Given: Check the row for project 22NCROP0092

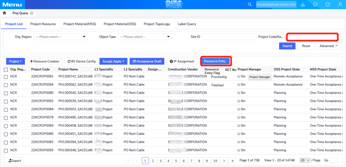Looking at the screenshot, I should [x=6, y=102].
